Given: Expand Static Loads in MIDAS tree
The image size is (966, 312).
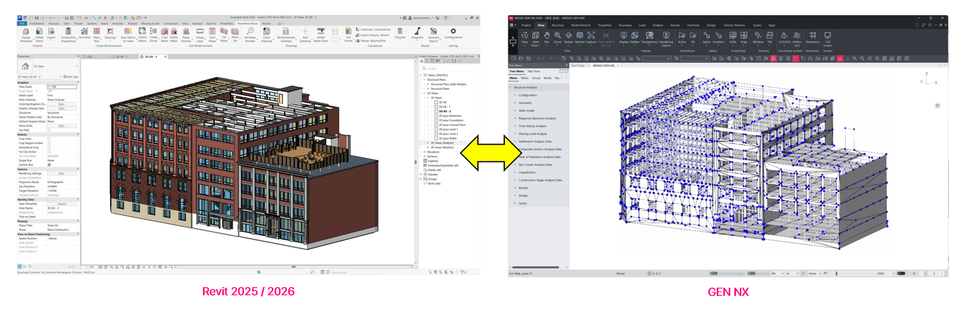Looking at the screenshot, I should click(x=515, y=111).
